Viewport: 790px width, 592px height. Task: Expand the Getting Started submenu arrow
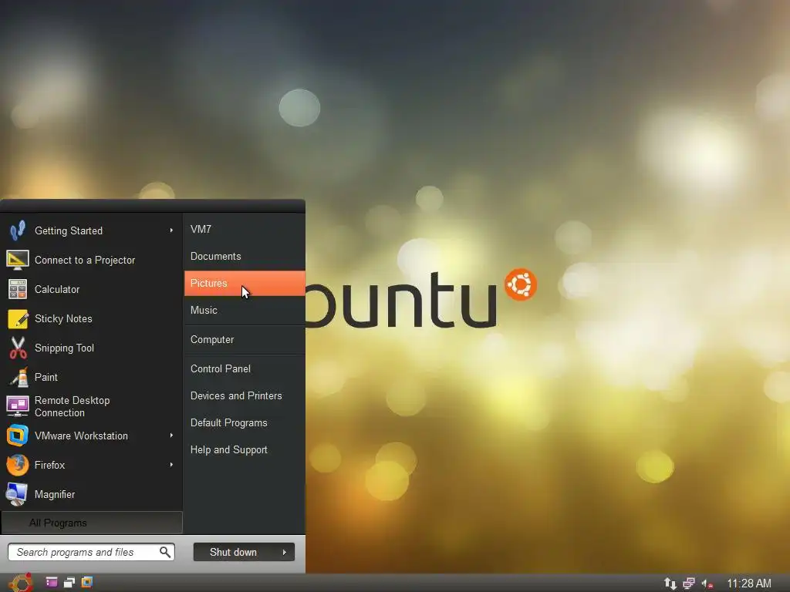tap(171, 230)
